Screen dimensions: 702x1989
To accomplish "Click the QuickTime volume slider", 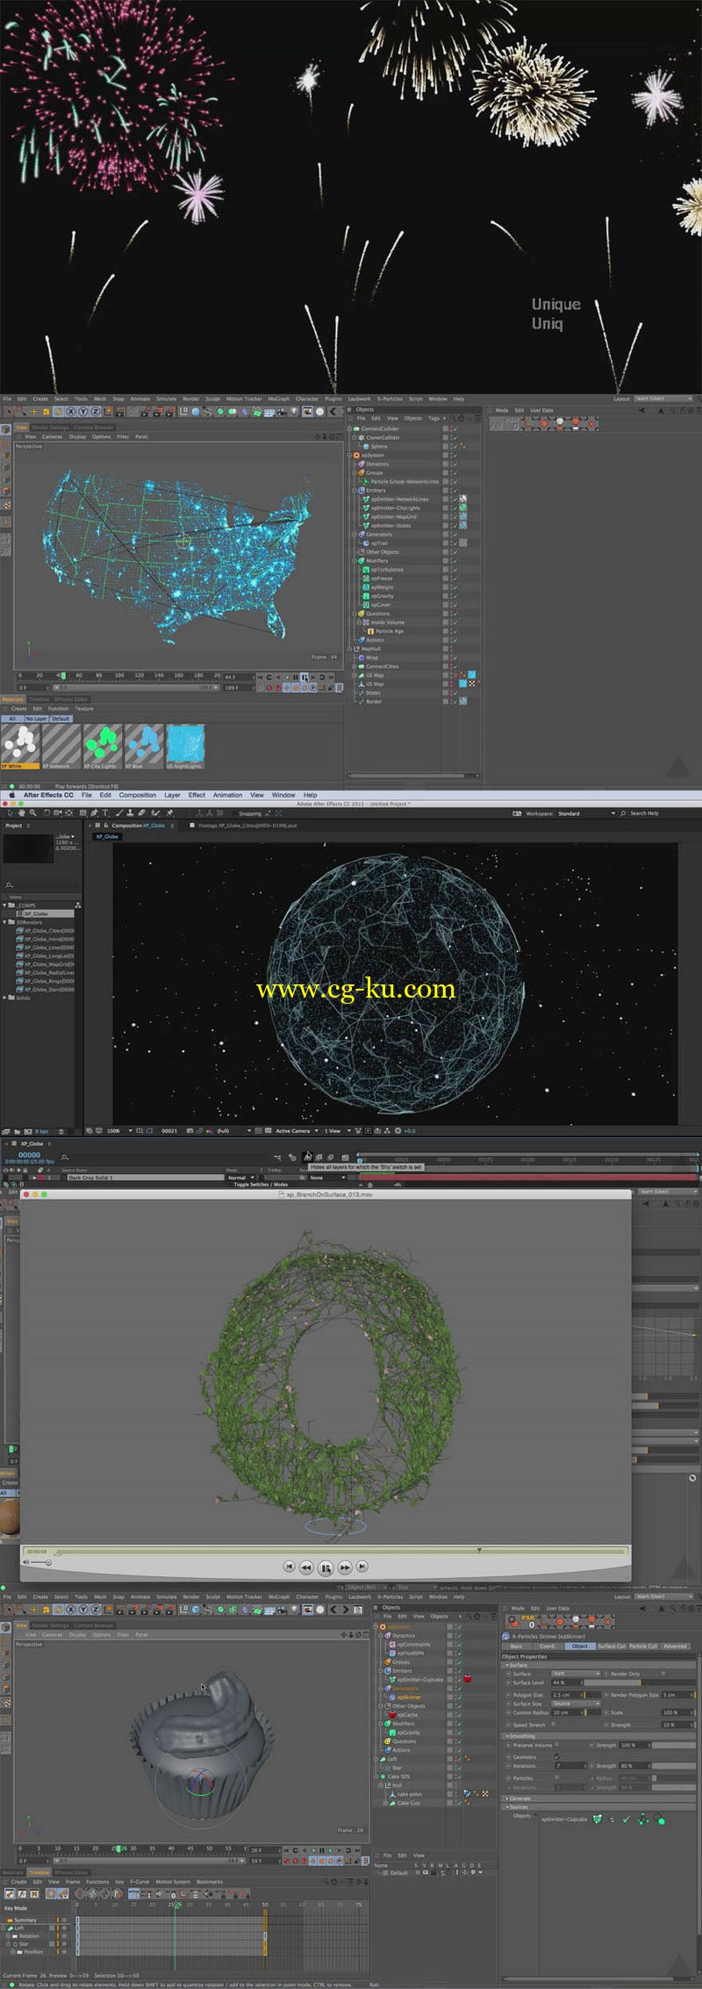I will point(40,1562).
